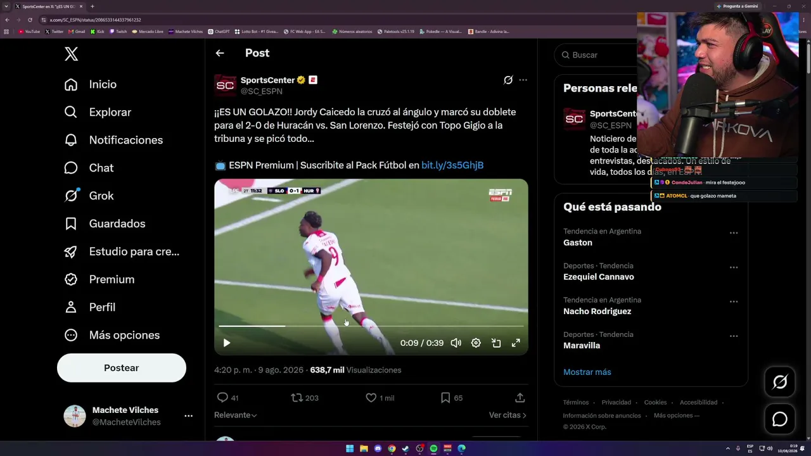The image size is (811, 456).
Task: Share the post via share icon
Action: [520, 398]
